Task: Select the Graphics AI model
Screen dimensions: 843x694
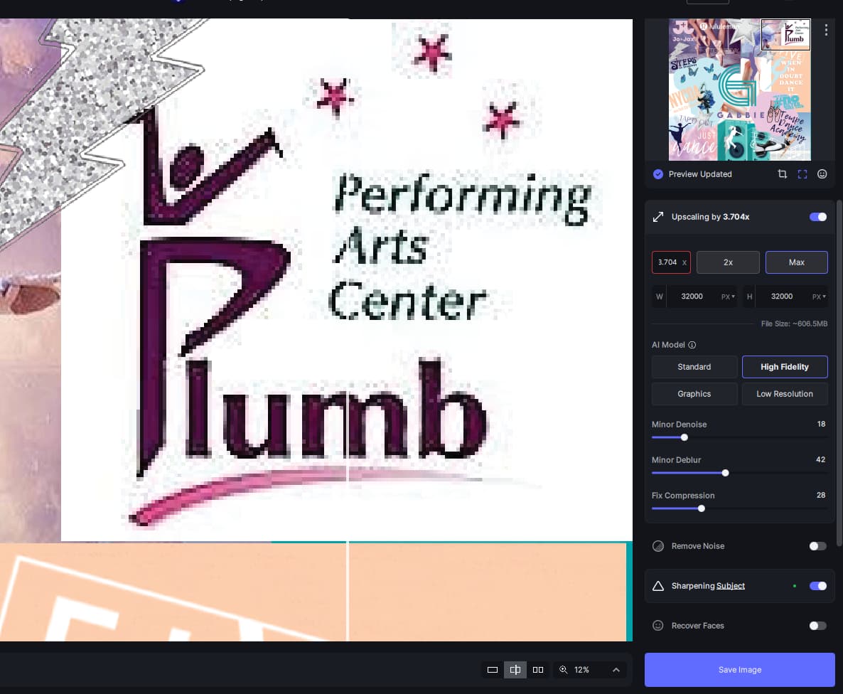Action: point(694,394)
